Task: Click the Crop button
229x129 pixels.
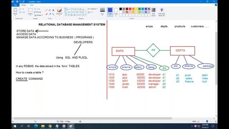Action: (37, 9)
